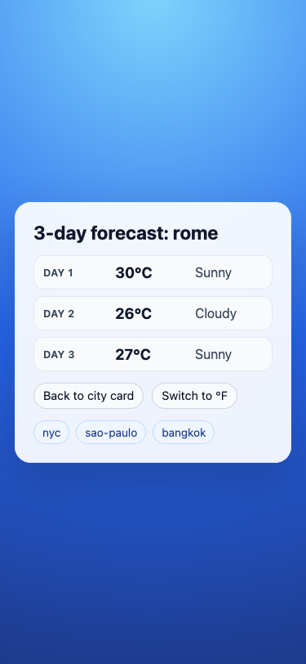The width and height of the screenshot is (306, 664).
Task: Switch temperature units to °F
Action: coord(194,396)
